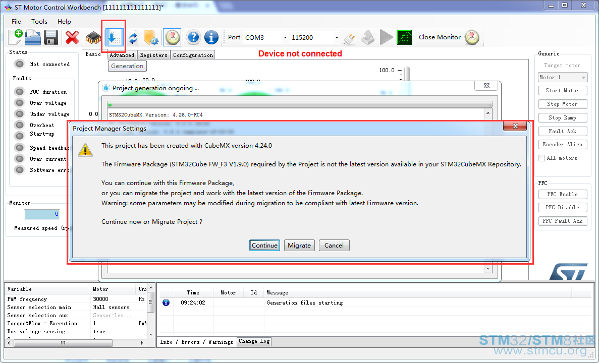Click the red X delete icon
This screenshot has height=363, width=599.
click(72, 37)
